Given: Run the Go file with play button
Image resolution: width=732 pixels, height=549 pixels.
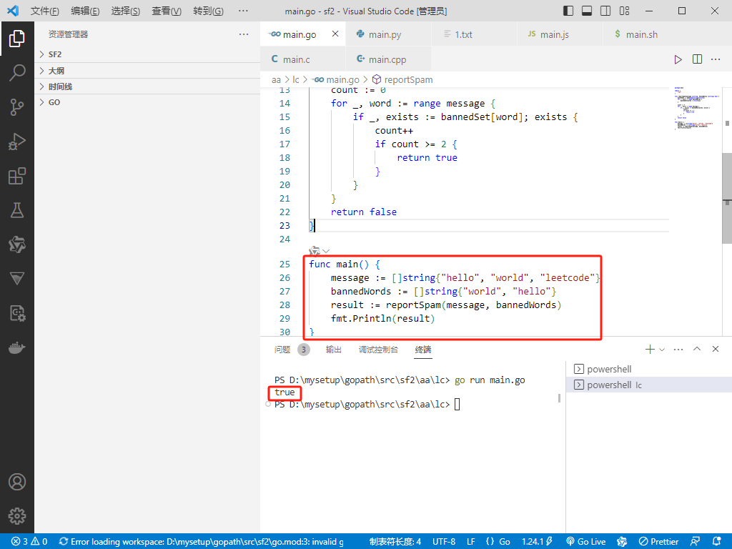Looking at the screenshot, I should point(678,59).
